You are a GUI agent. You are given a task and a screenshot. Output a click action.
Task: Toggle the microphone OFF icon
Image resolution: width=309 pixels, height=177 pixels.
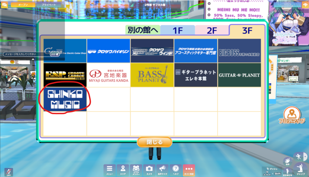[9, 172]
